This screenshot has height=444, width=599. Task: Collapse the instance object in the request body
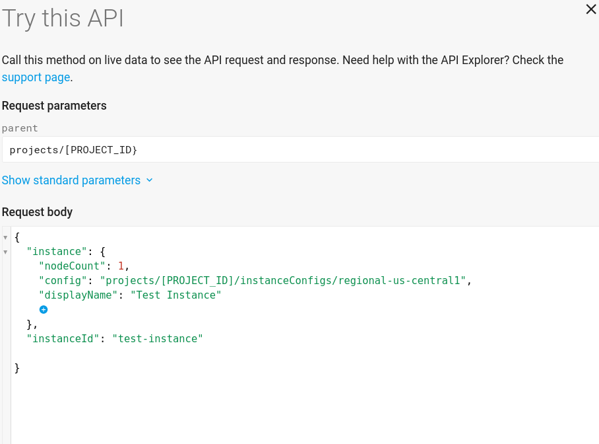(x=5, y=251)
